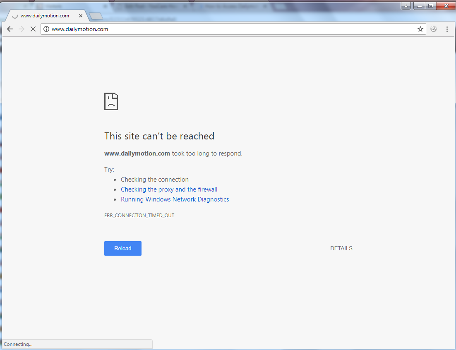Open the Chrome user profile button
456x350 pixels.
coord(406,6)
